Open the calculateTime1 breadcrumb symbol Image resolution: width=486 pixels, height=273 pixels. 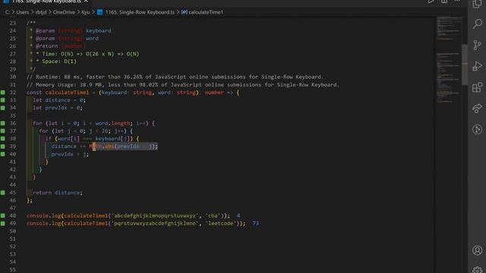[206, 12]
